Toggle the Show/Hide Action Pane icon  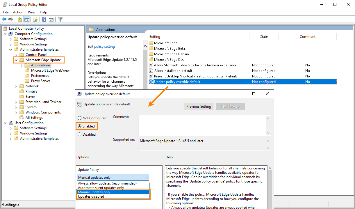[x=51, y=19]
